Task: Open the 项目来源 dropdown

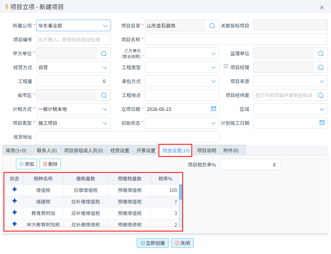Action: coord(322,81)
